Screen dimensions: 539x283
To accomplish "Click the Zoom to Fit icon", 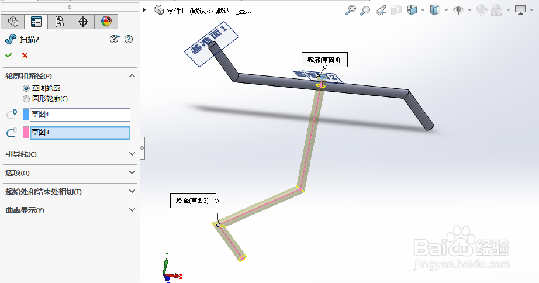I will (x=350, y=10).
